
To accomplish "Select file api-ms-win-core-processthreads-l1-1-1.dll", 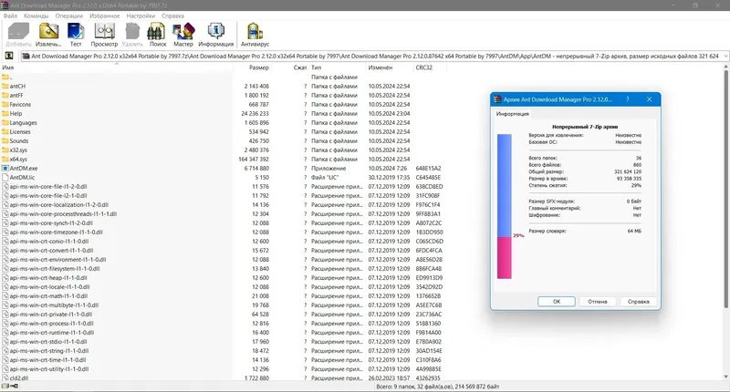I will pyautogui.click(x=63, y=214).
